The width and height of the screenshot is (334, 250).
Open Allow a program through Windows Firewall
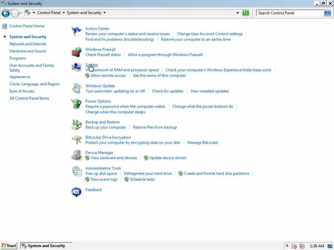(165, 55)
